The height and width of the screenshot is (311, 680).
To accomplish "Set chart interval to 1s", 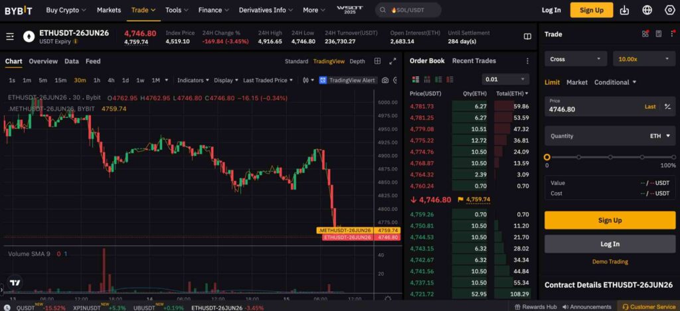I will tap(12, 80).
